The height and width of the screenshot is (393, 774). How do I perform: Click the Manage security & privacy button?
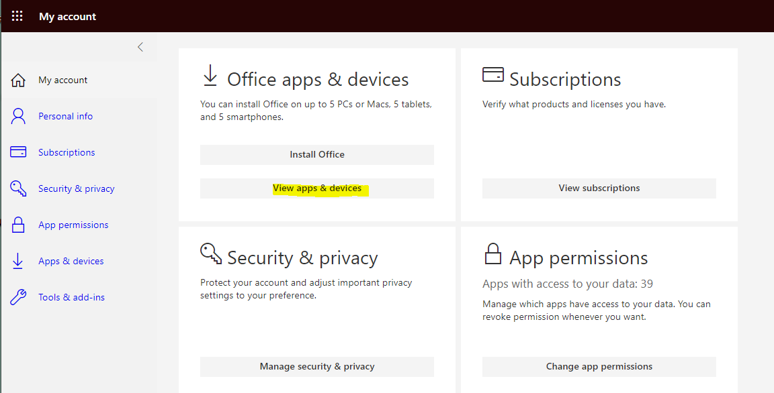point(317,366)
